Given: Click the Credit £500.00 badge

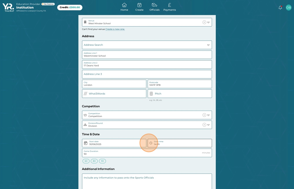Looking at the screenshot, I should tap(70, 8).
